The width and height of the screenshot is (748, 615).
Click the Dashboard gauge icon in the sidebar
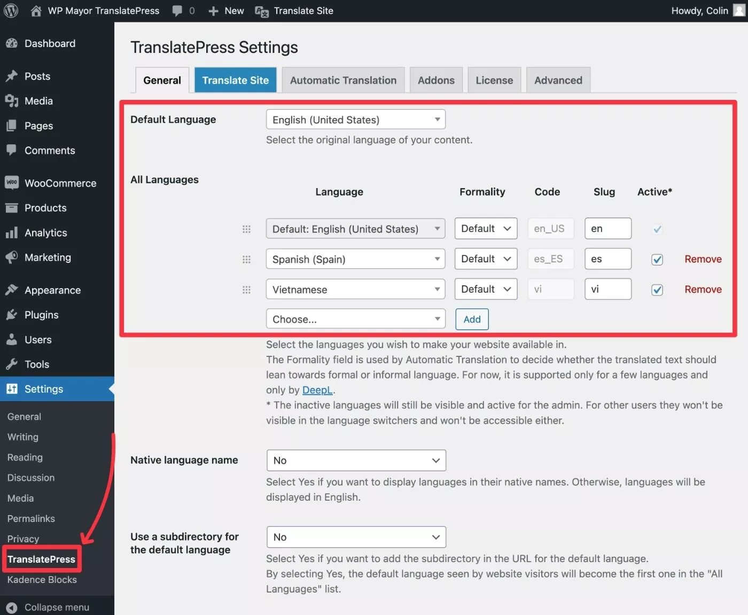[x=12, y=44]
